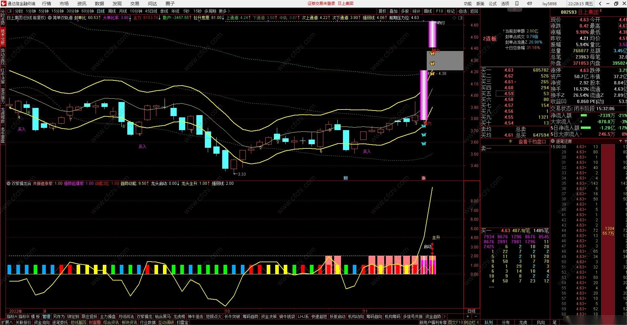
Task: Click 新用户福利专享 link
Action: pos(433,322)
